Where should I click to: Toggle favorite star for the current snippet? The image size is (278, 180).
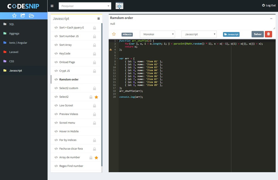[x=114, y=34]
